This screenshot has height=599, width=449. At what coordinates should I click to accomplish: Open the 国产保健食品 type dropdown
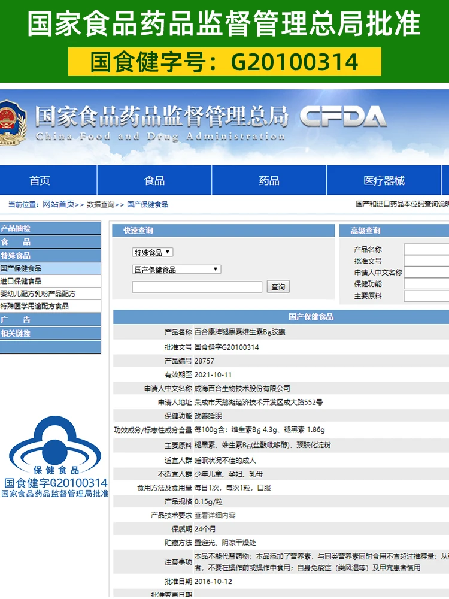tap(177, 270)
